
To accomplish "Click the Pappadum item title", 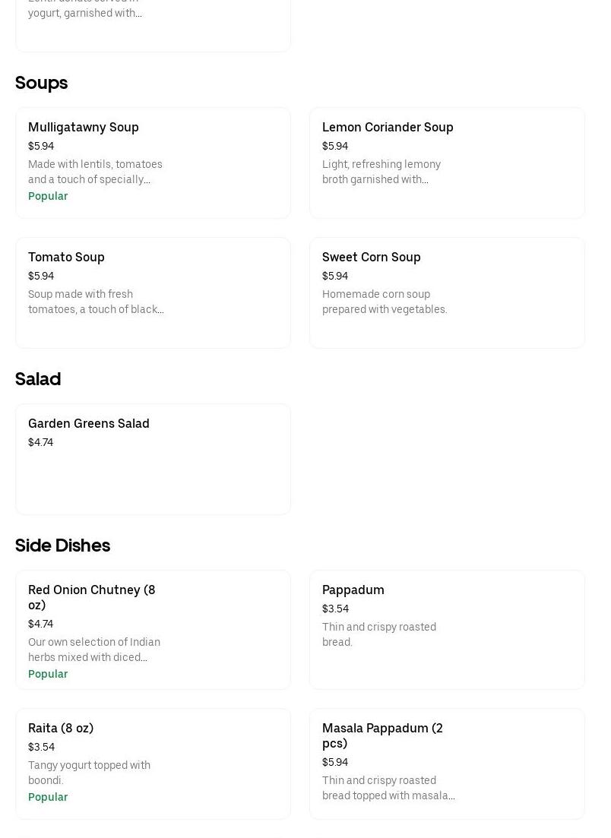I will tap(353, 590).
